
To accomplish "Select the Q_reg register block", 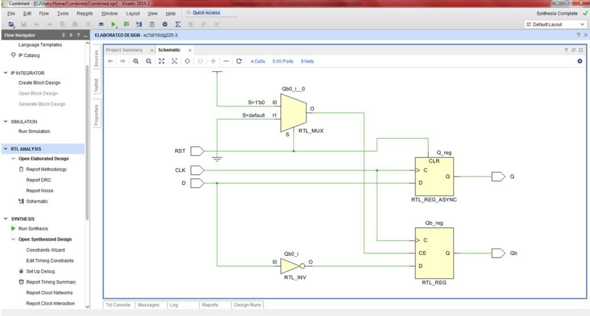I will [x=434, y=177].
